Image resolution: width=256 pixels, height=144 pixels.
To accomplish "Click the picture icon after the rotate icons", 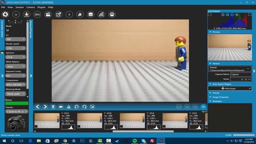I will (92, 107).
